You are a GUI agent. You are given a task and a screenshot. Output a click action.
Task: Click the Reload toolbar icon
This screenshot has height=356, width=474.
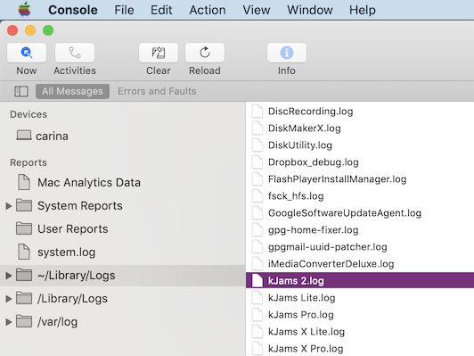(x=205, y=53)
